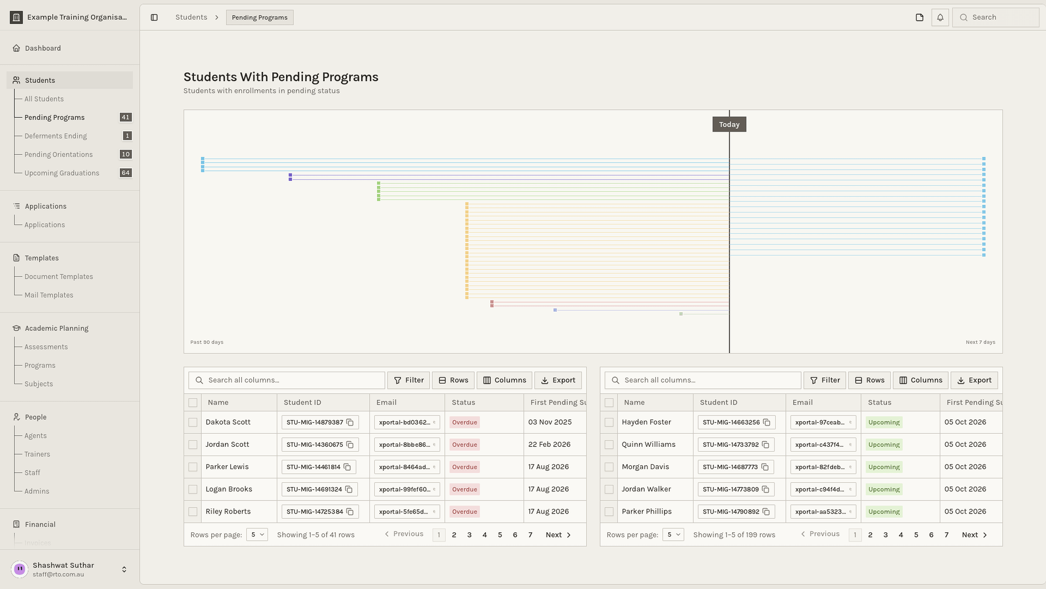Screen dimensions: 1046x589
Task: Export the upcoming students table
Action: coord(974,380)
